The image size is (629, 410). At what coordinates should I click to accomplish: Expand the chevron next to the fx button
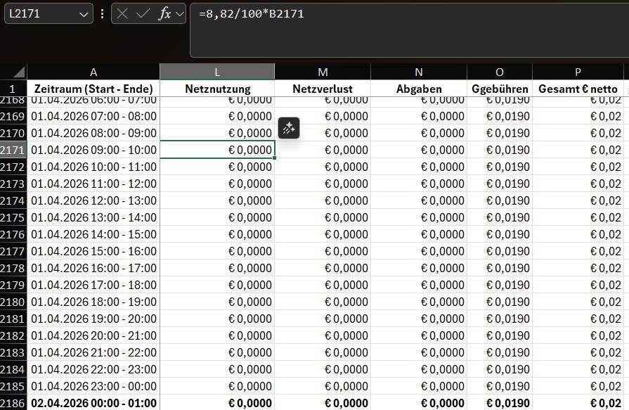(179, 13)
